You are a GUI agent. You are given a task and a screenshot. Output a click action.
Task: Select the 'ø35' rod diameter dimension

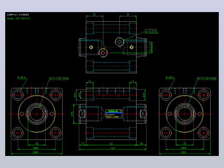pyautogui.click(x=72, y=114)
